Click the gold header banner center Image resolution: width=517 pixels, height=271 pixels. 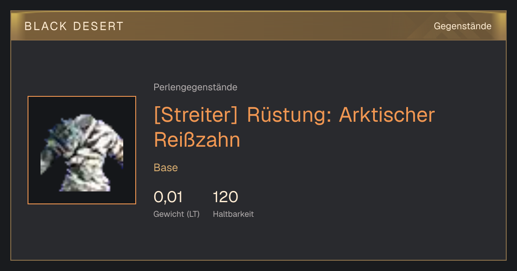coord(258,26)
